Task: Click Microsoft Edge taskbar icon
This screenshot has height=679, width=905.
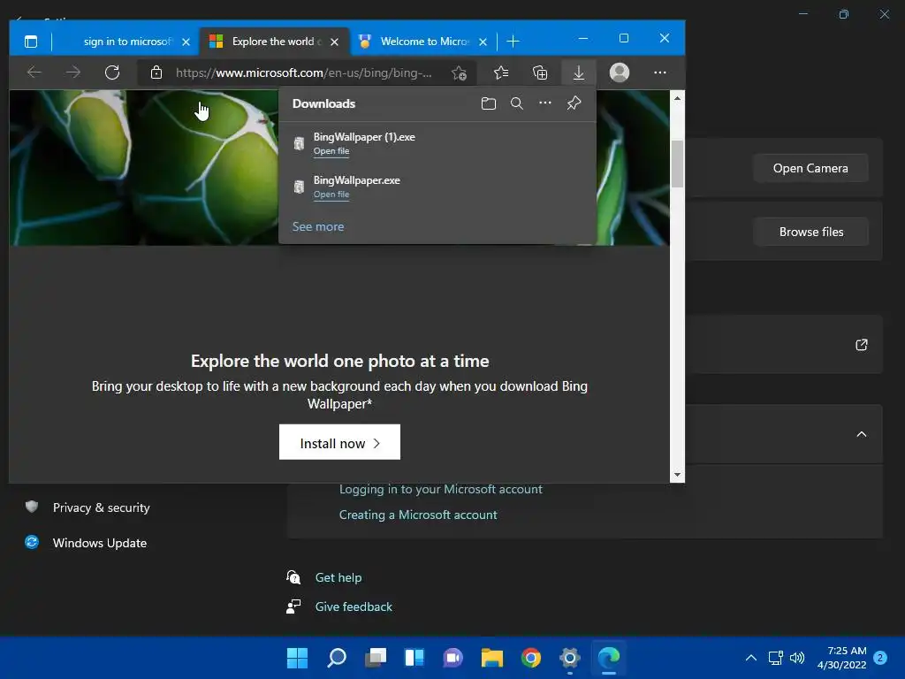Action: coord(609,658)
